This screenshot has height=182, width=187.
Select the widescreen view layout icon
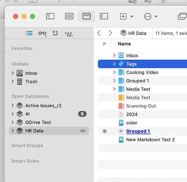click(x=86, y=16)
